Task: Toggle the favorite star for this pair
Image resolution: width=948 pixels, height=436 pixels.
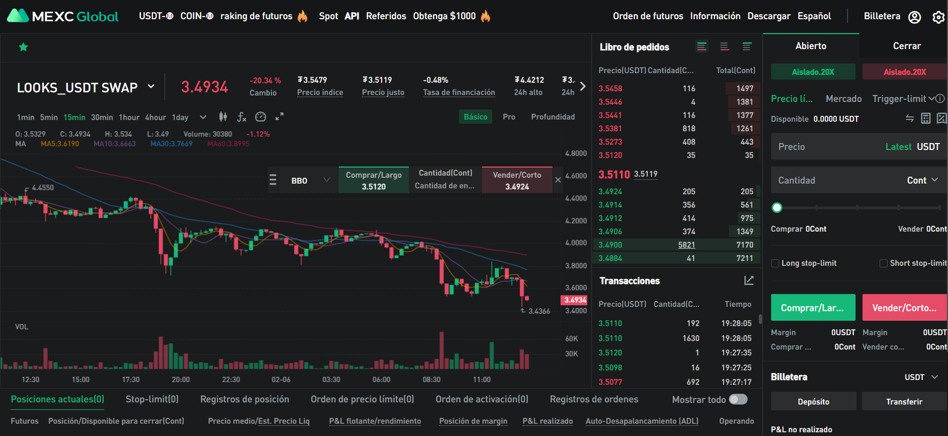Action: click(x=24, y=47)
